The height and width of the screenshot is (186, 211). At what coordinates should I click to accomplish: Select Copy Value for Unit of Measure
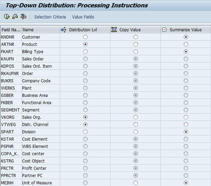(x=136, y=183)
